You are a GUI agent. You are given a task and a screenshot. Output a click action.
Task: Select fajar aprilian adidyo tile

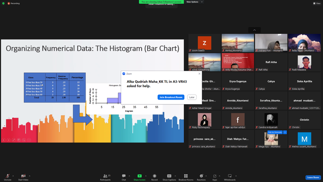[x=238, y=120]
